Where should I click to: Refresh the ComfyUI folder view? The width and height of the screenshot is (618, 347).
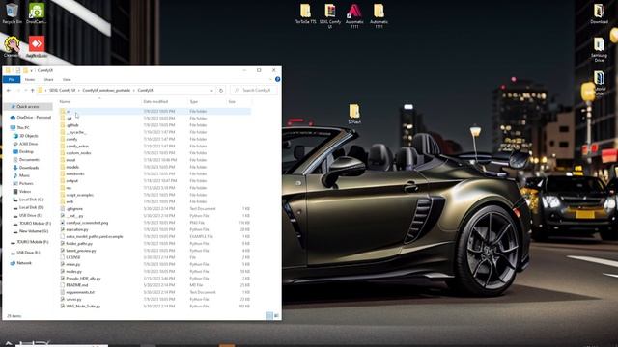[221, 90]
